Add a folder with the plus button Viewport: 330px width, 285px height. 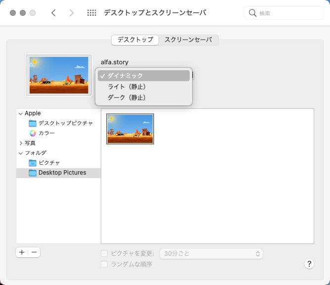click(x=22, y=252)
